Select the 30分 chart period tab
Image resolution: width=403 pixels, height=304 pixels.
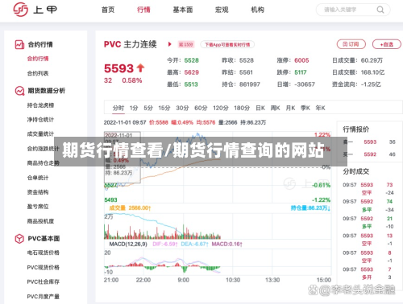tap(182, 108)
